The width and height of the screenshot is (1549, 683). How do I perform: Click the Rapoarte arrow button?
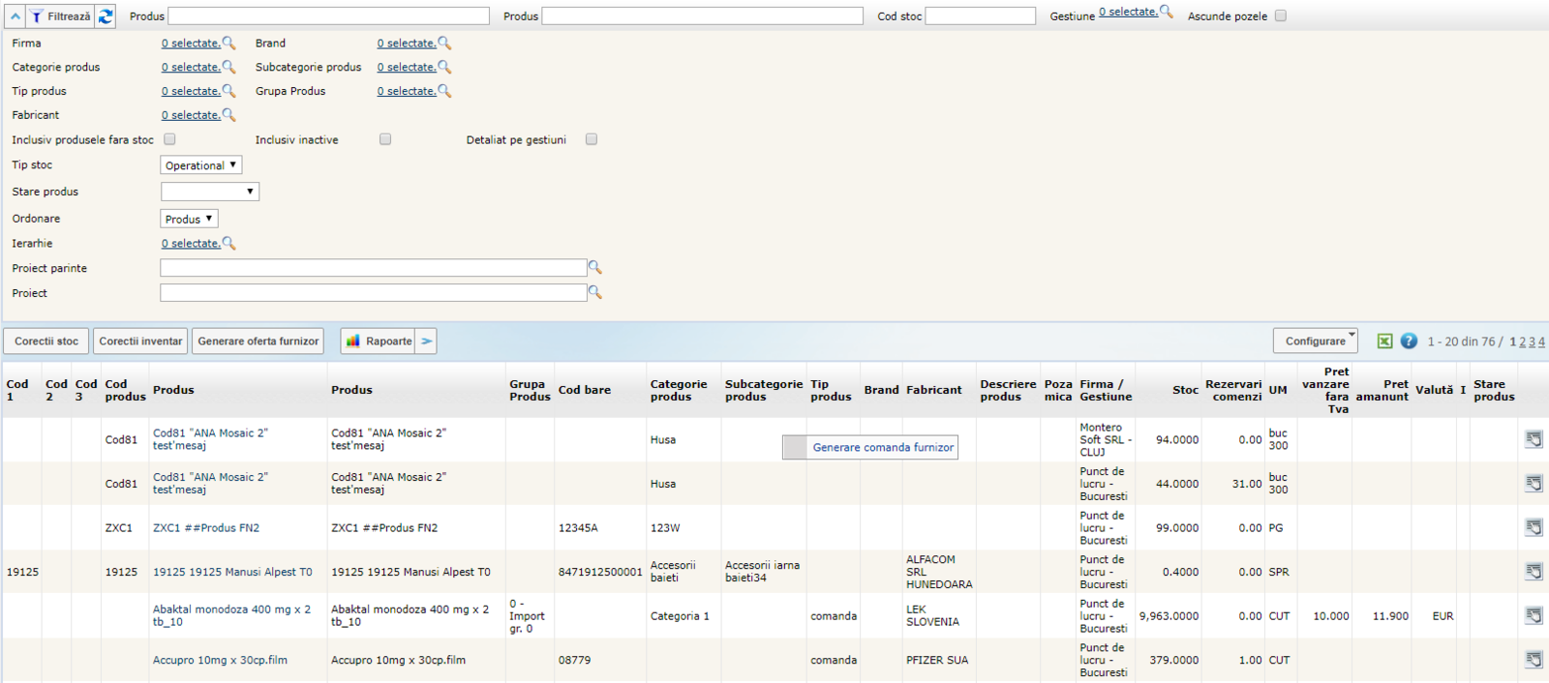coord(427,341)
